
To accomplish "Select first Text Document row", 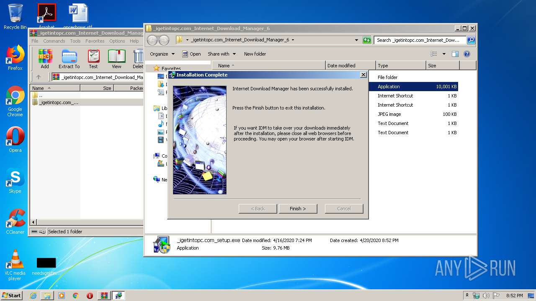I will [x=413, y=123].
